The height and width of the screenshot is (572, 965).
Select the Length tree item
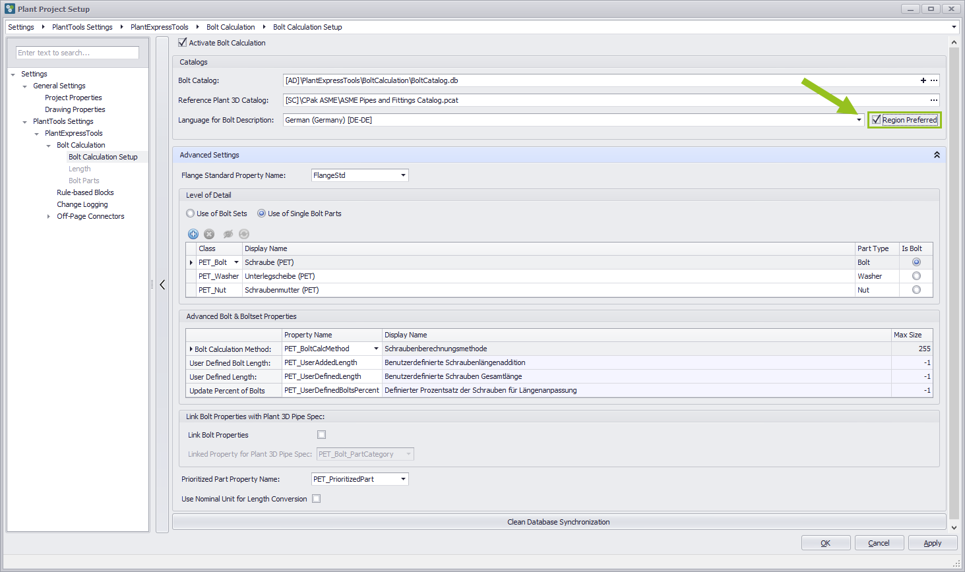click(x=80, y=169)
